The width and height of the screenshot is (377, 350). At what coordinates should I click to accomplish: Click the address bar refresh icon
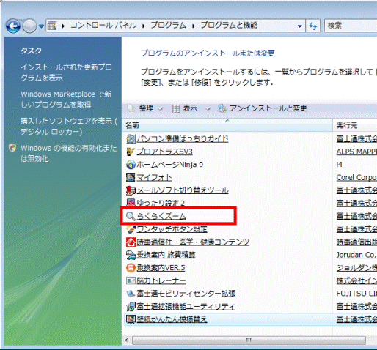click(313, 26)
